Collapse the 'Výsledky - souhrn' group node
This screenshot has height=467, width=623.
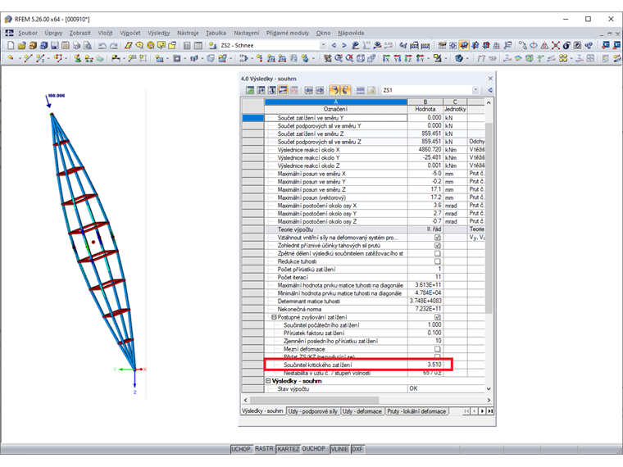(268, 380)
